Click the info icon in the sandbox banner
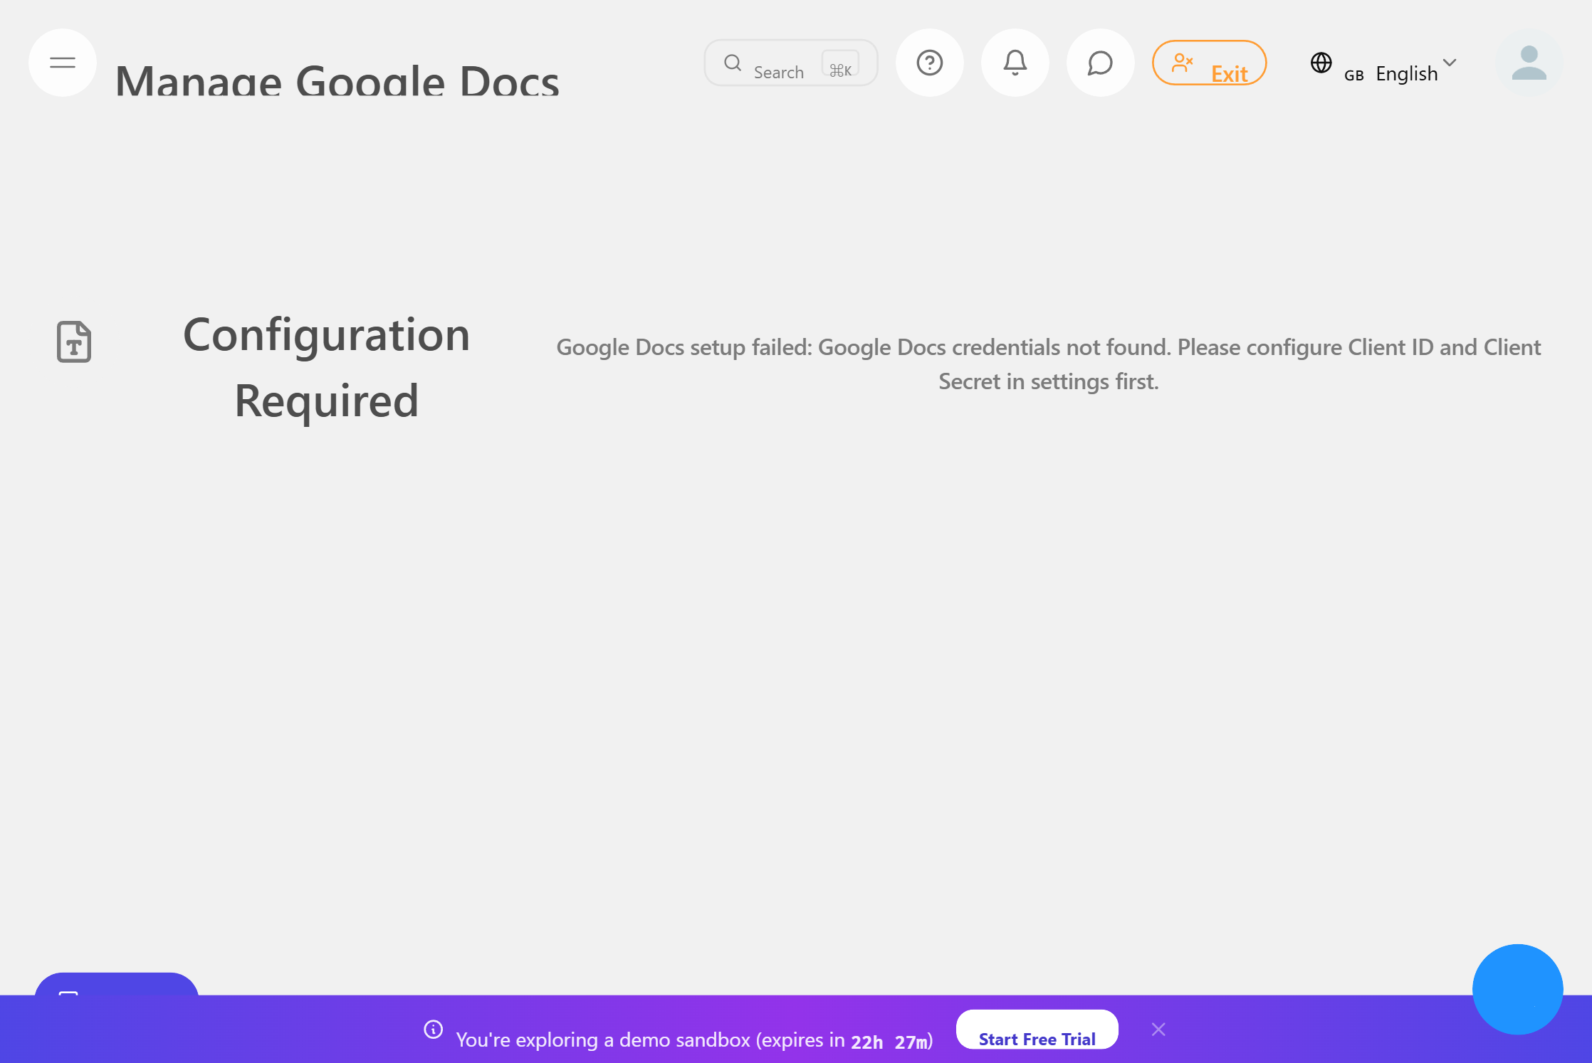 (x=433, y=1030)
